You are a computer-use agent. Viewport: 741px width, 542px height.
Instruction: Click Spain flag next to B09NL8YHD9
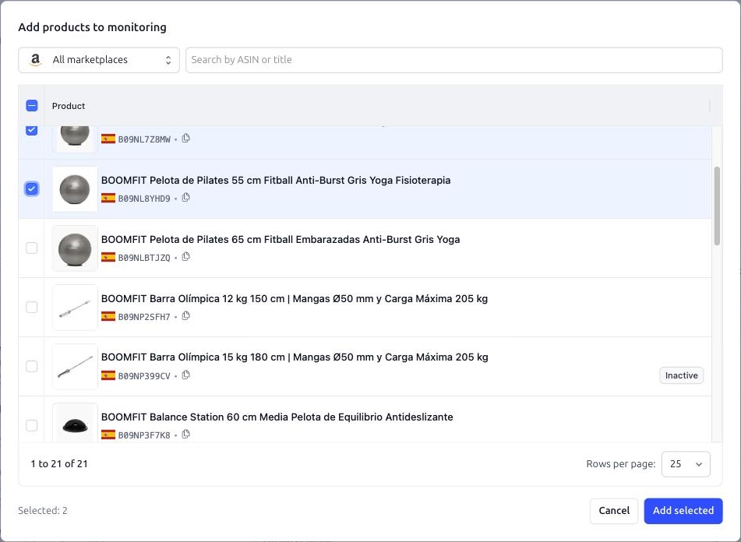coord(108,199)
